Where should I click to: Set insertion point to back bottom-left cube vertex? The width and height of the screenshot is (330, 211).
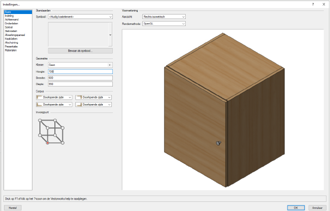point(40,135)
